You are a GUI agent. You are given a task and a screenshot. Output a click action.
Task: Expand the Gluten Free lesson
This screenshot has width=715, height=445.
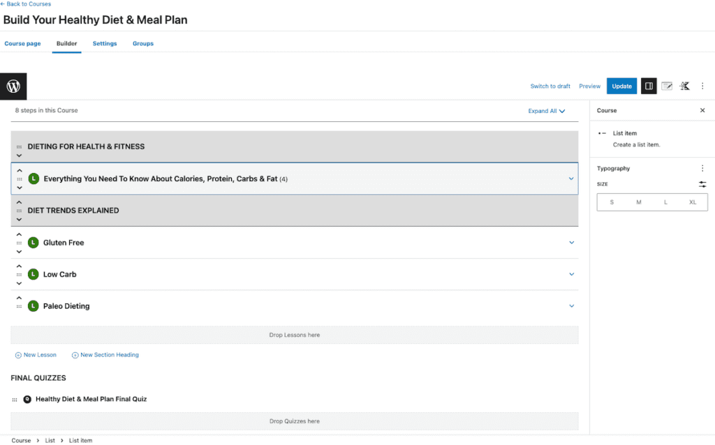571,242
